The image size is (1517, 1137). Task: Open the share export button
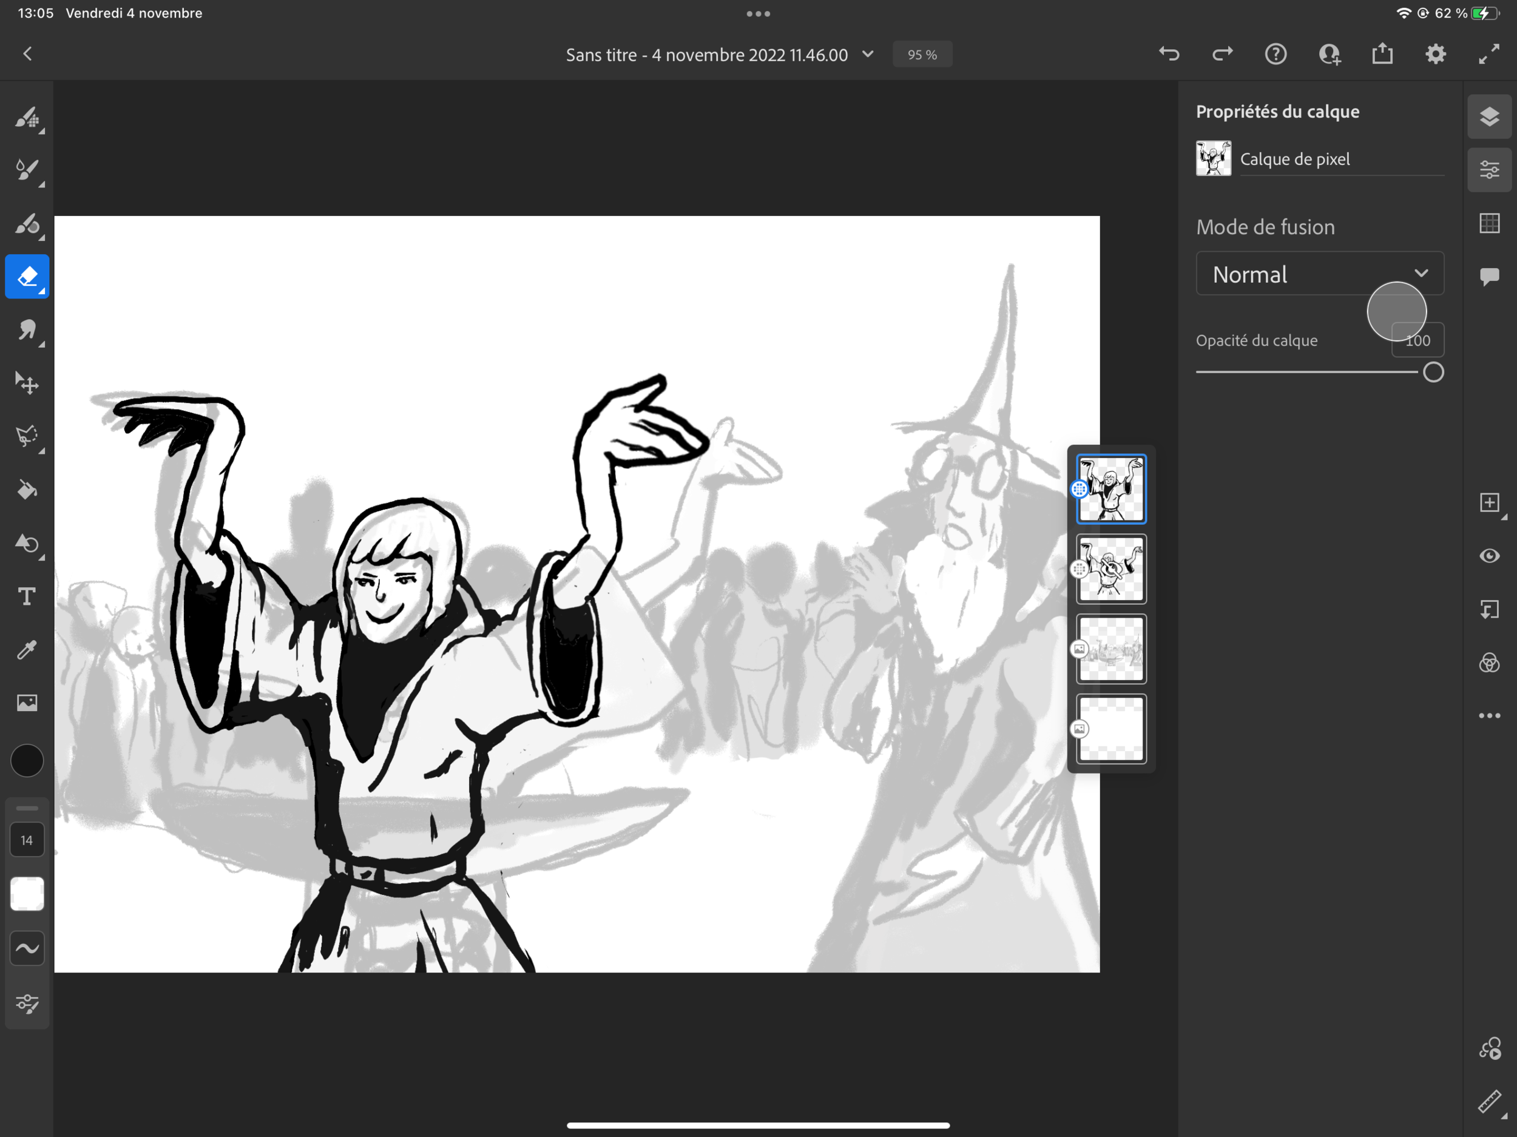pos(1382,54)
